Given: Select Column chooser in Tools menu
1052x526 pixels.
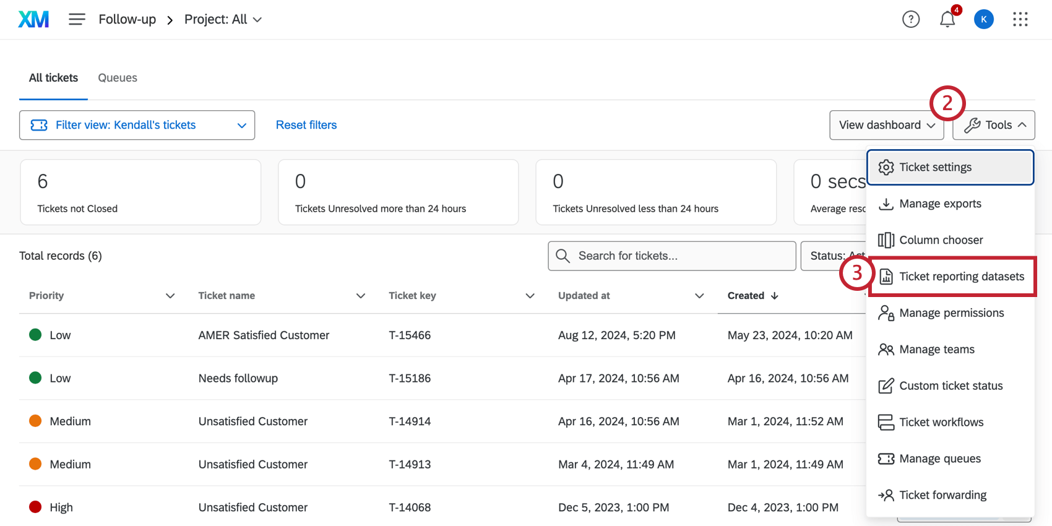Looking at the screenshot, I should pos(941,240).
